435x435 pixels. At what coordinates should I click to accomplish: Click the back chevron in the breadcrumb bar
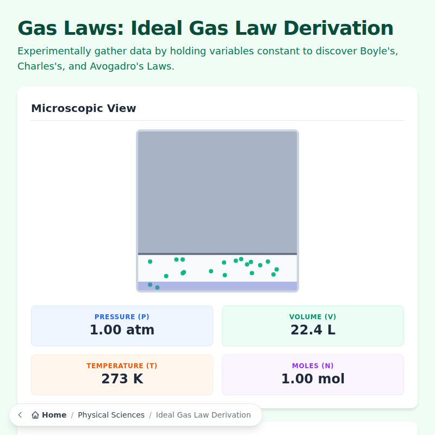(x=20, y=414)
